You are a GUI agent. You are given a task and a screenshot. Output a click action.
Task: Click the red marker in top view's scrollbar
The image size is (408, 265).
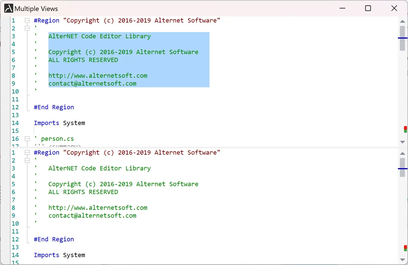(x=405, y=128)
